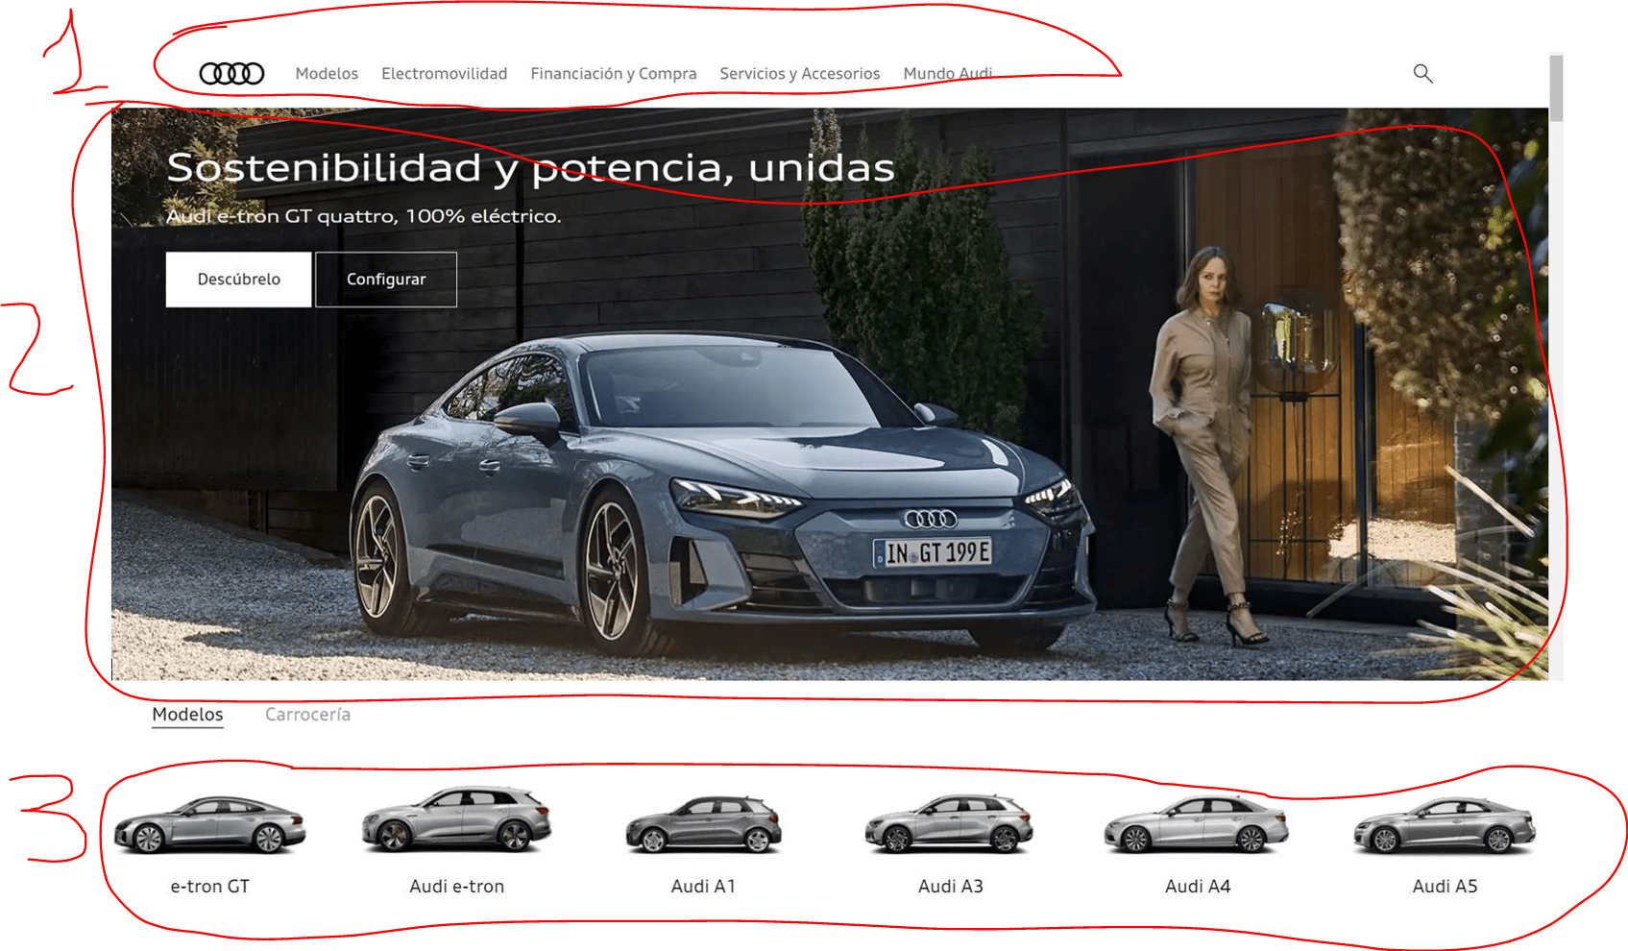Select the Audi A3 car thumbnail
This screenshot has width=1628, height=951.
click(x=950, y=824)
